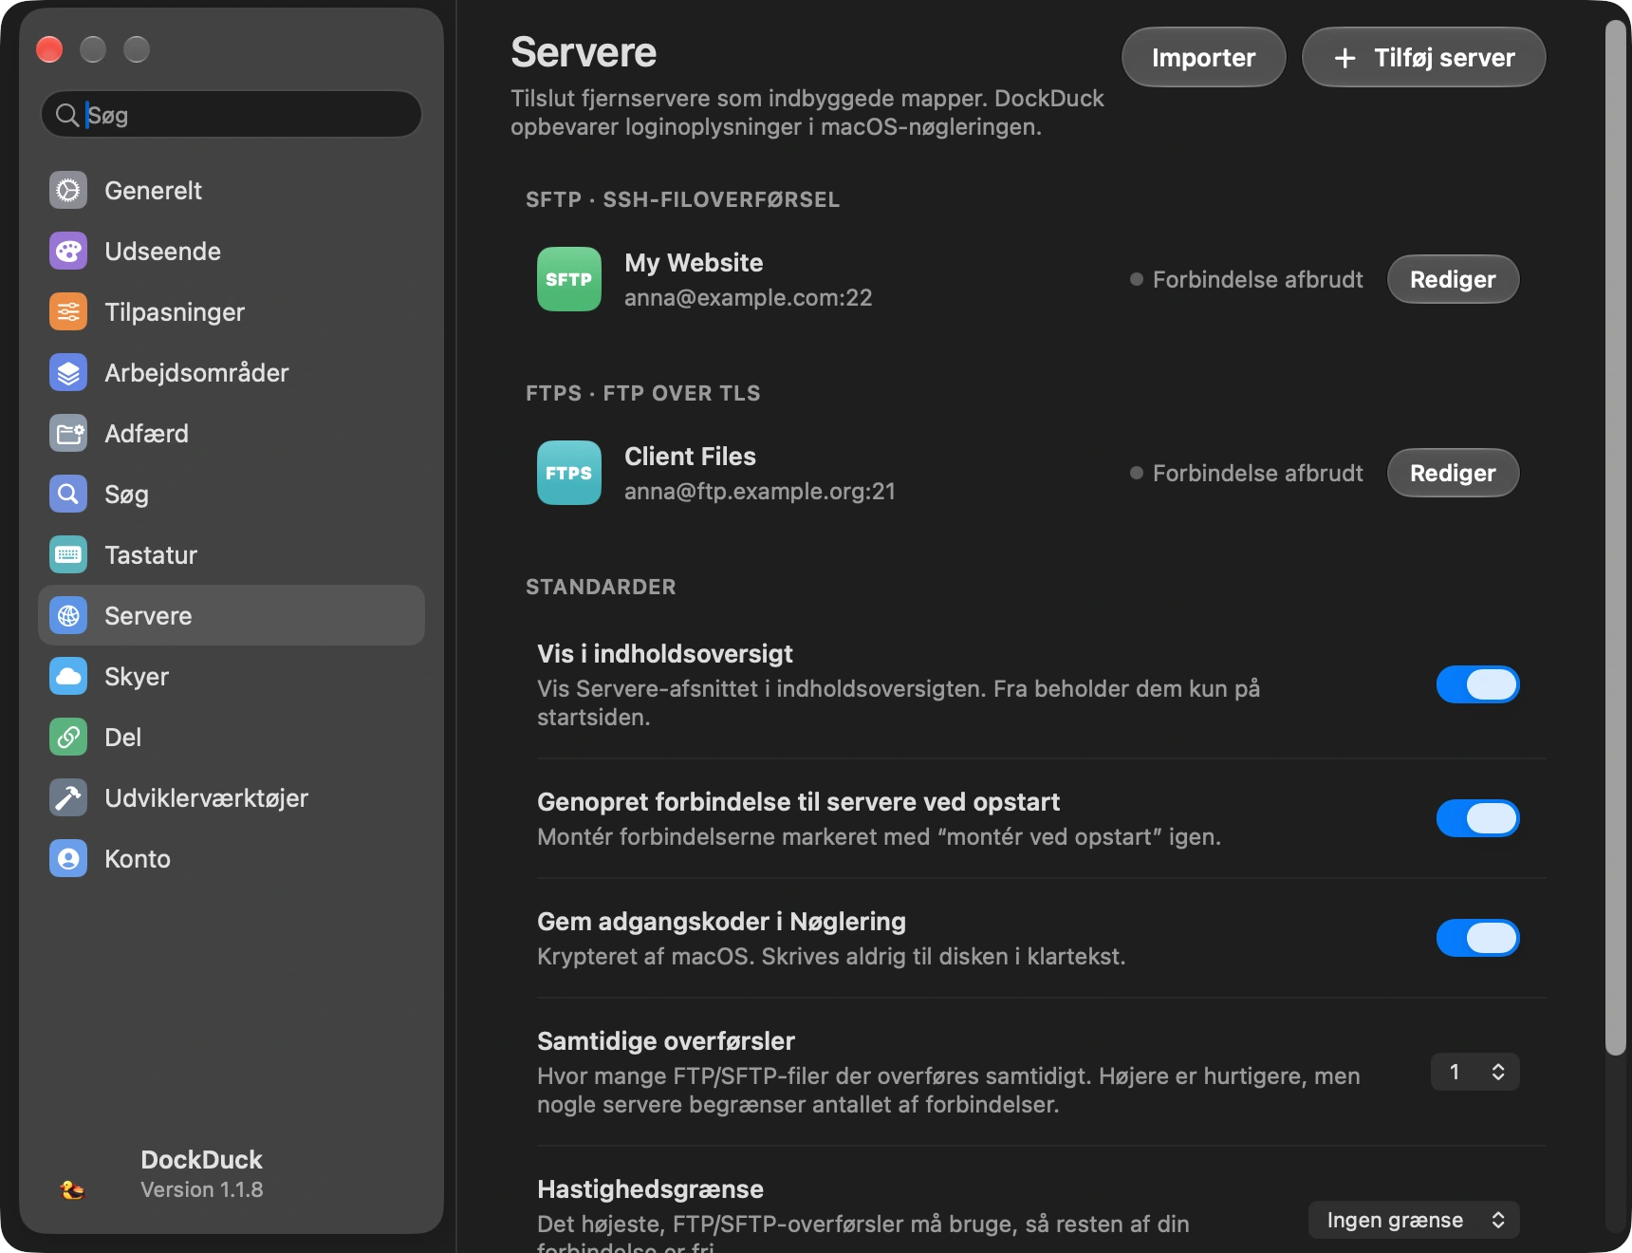Image resolution: width=1632 pixels, height=1253 pixels.
Task: Select the Konto section label
Action: coord(138,859)
